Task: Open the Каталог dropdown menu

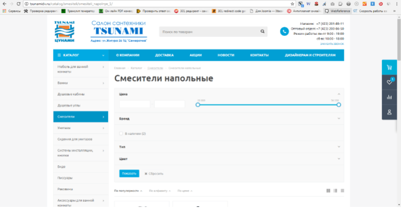Action: [81, 55]
